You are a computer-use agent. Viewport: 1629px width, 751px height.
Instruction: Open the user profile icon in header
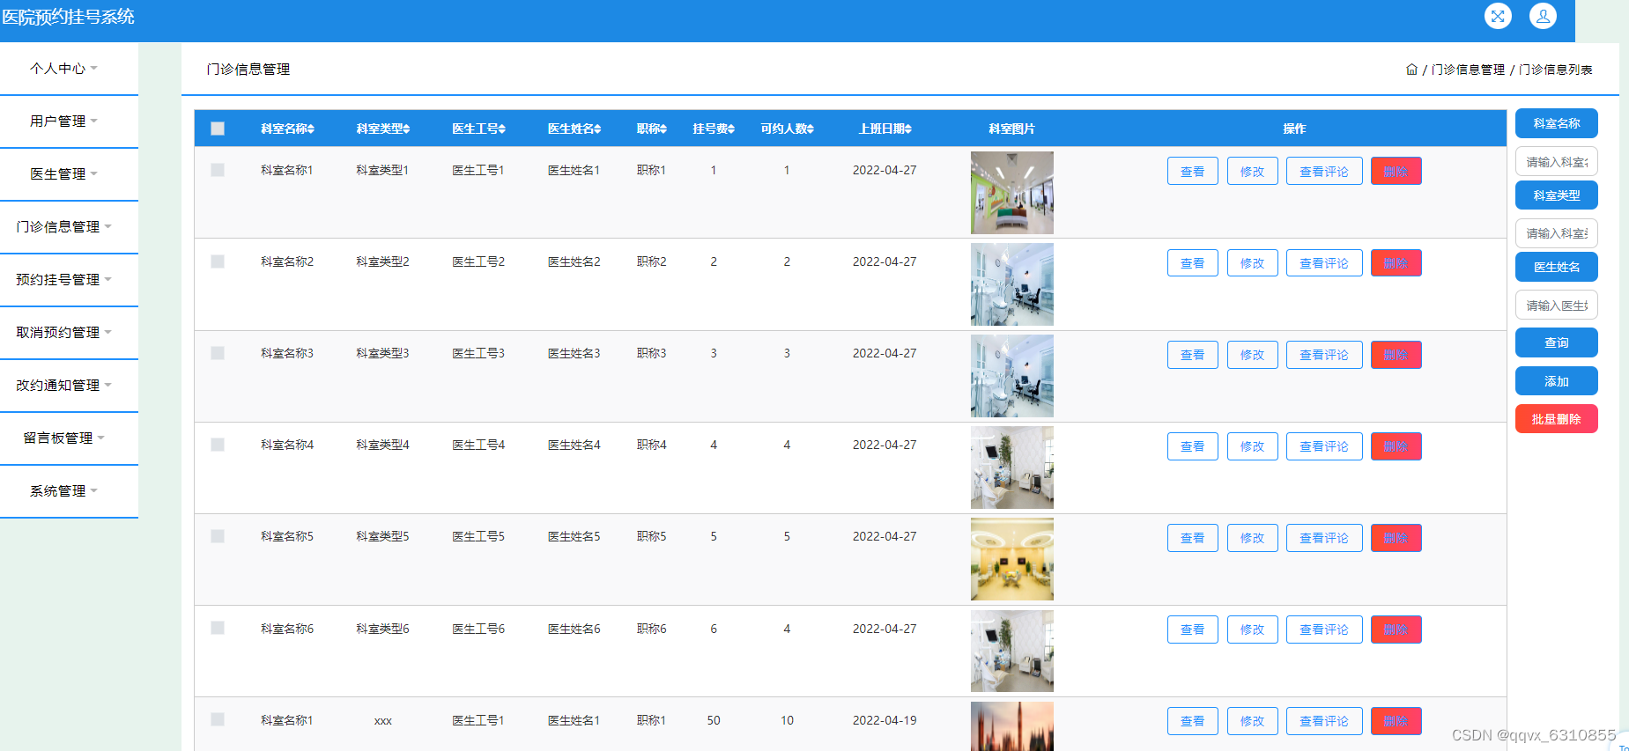pyautogui.click(x=1543, y=16)
